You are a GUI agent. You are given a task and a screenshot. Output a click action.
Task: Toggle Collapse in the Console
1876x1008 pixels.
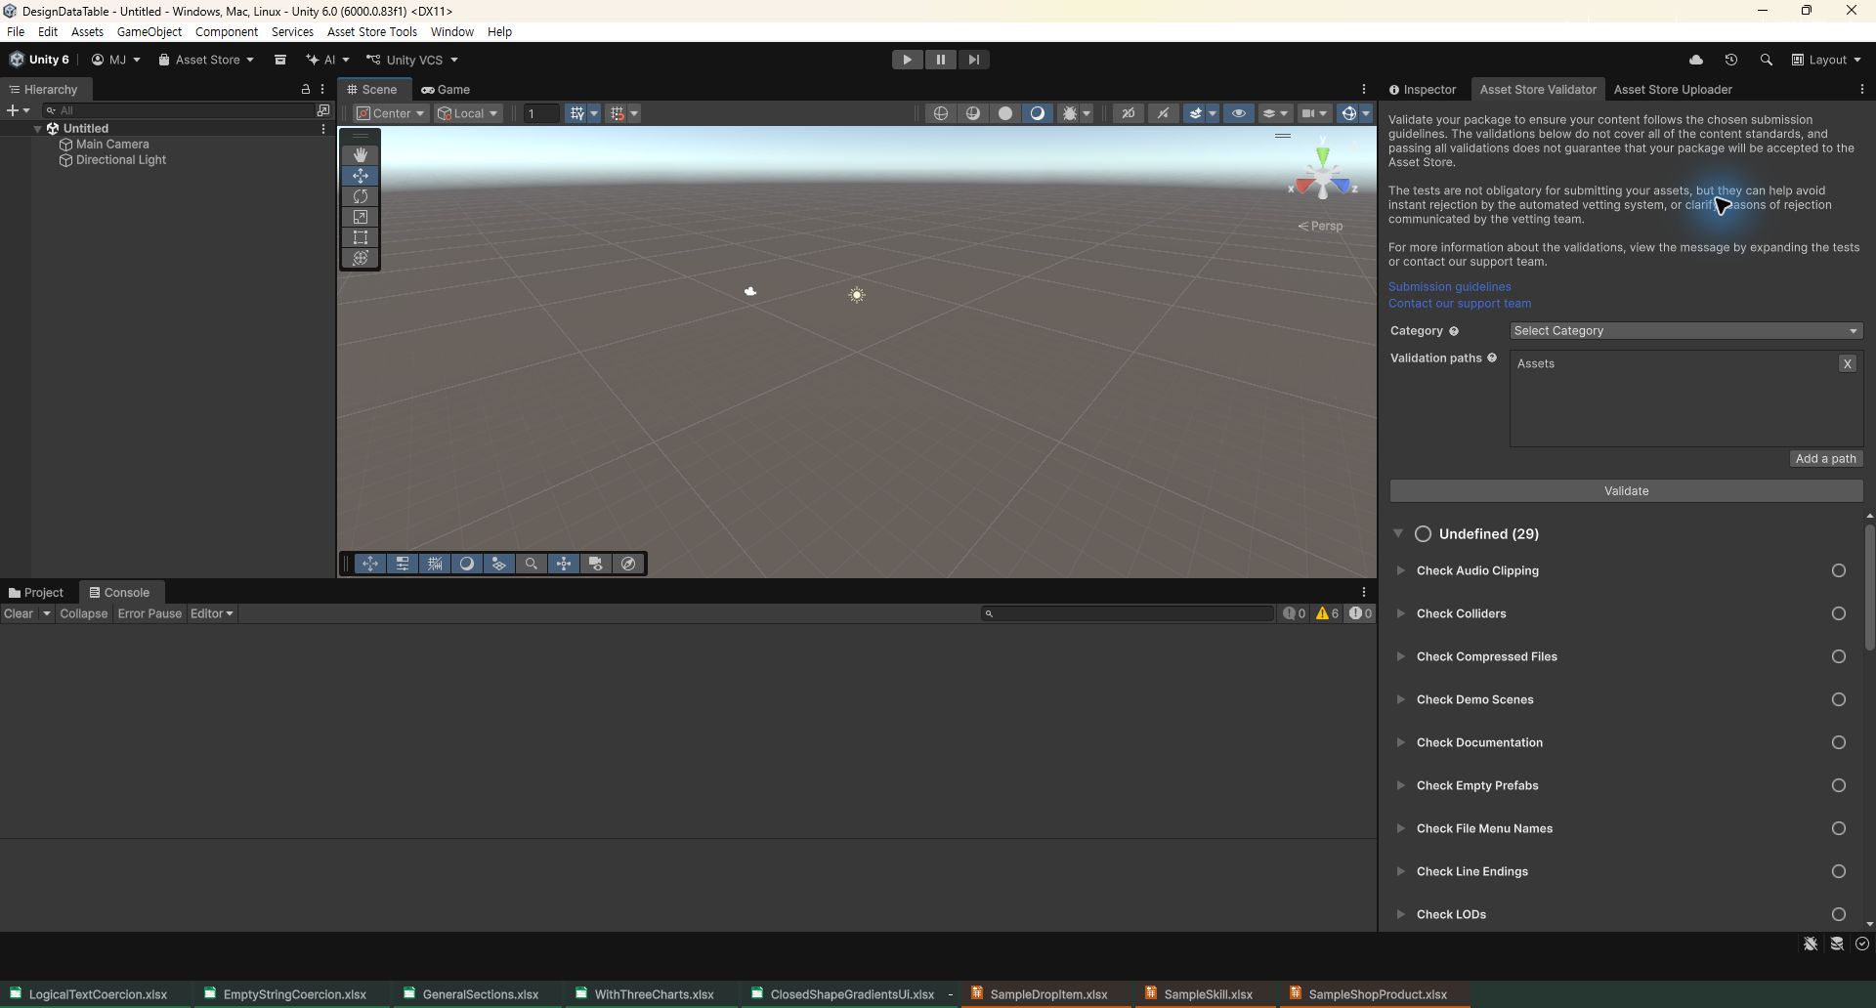tap(83, 613)
